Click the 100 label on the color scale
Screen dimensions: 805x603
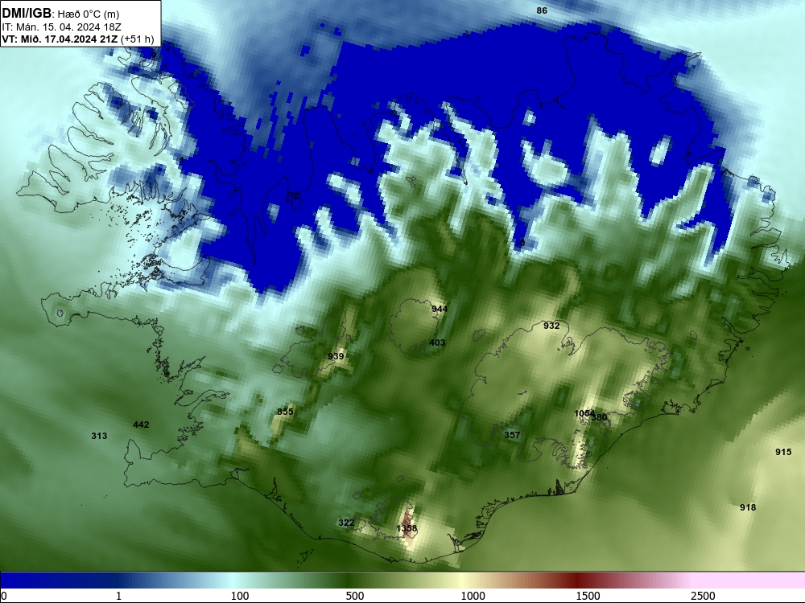click(x=240, y=596)
